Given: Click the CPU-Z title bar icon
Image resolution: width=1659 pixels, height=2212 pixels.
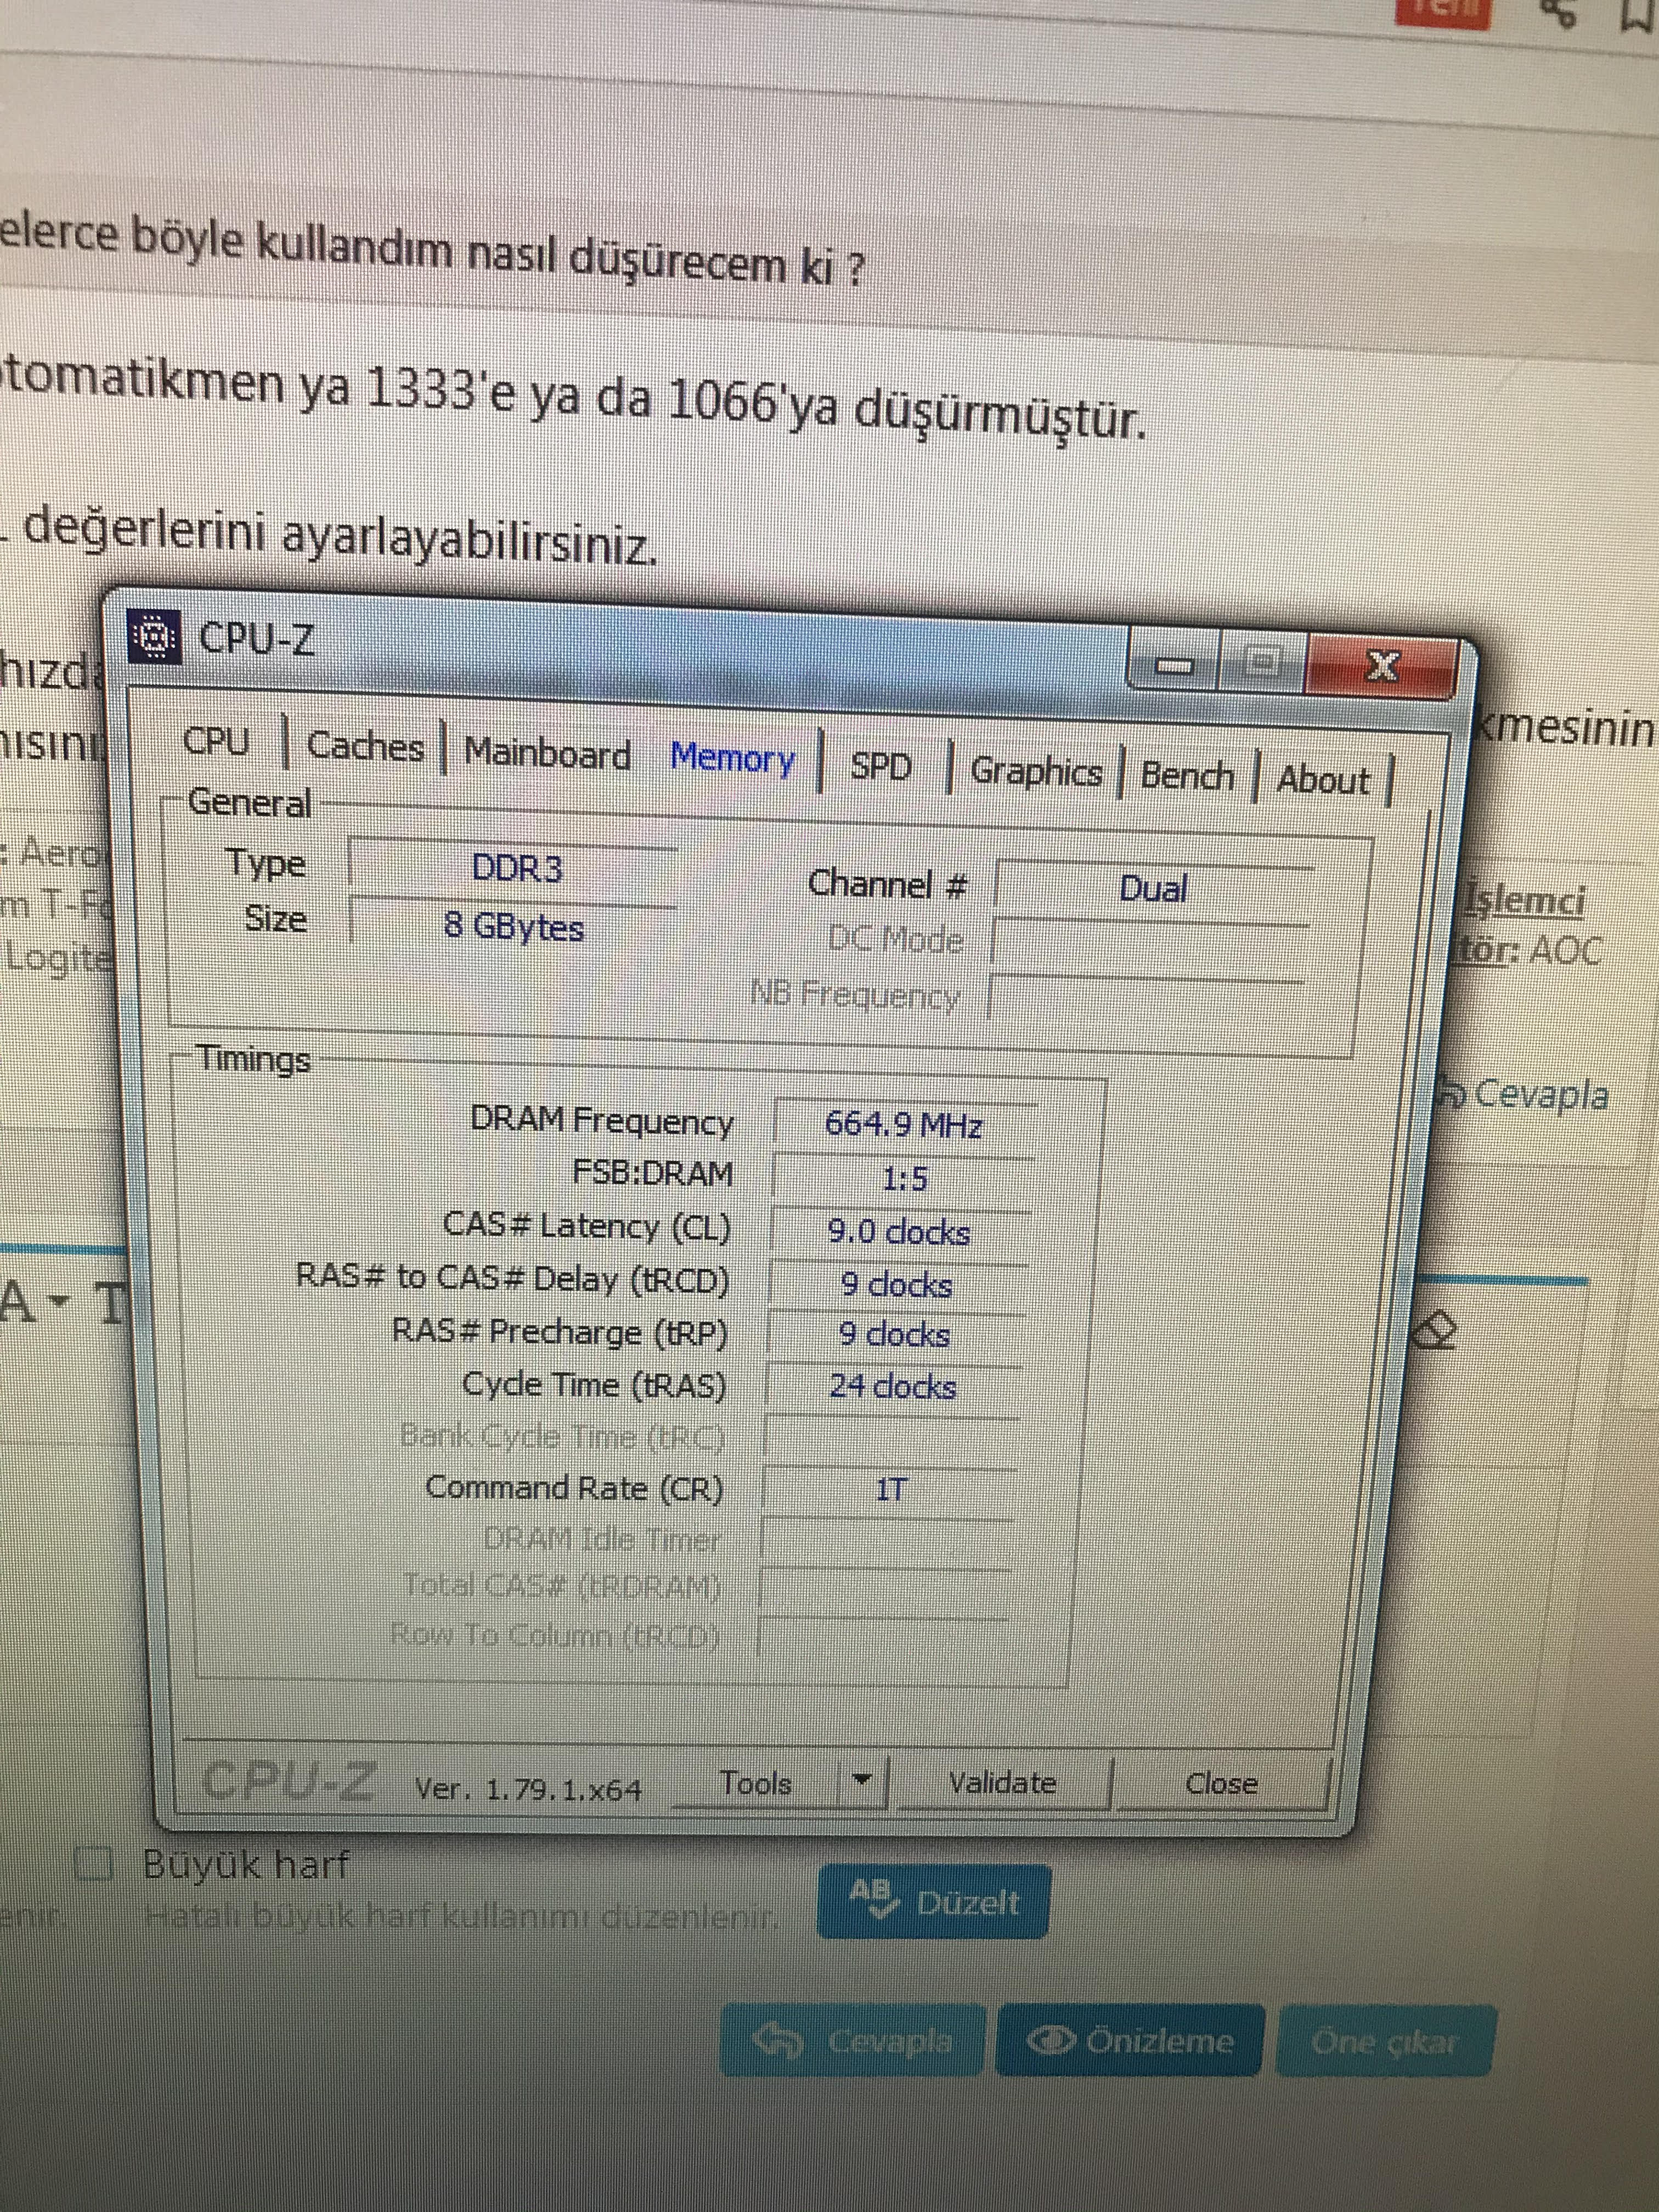Looking at the screenshot, I should click(154, 636).
